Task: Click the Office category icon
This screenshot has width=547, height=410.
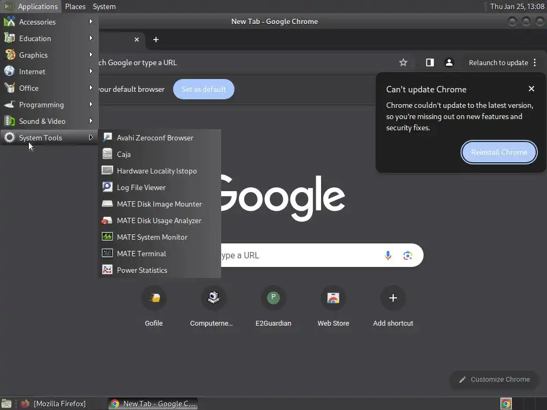Action: (10, 88)
